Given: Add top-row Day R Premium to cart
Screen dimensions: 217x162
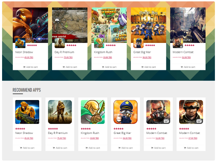Looking at the screenshot, I should (x=70, y=67).
